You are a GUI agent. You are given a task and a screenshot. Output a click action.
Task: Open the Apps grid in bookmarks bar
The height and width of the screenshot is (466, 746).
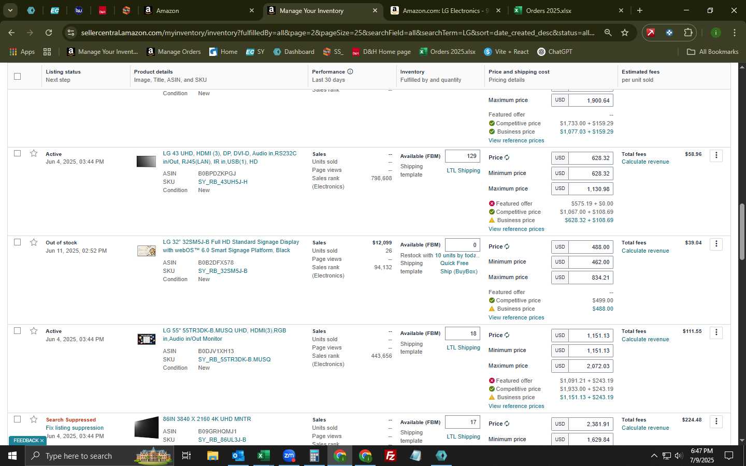pyautogui.click(x=22, y=52)
